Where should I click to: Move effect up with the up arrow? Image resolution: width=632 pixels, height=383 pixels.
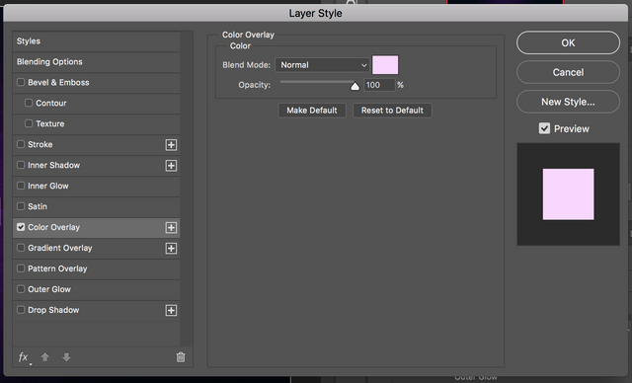pos(45,356)
